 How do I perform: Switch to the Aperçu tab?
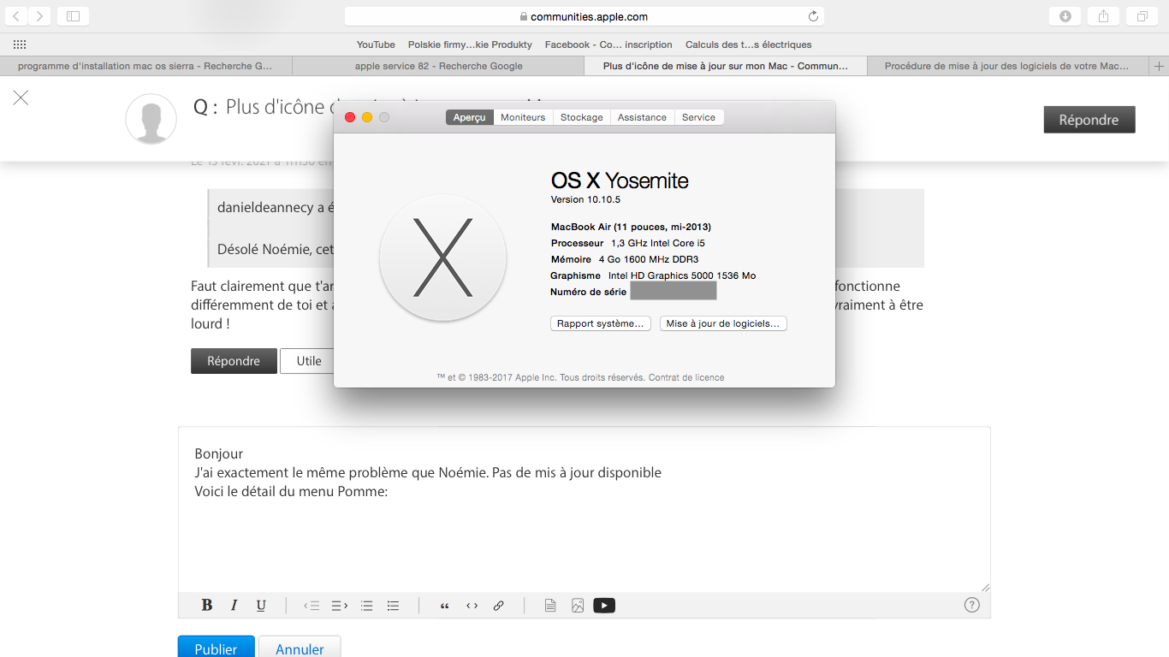tap(470, 117)
